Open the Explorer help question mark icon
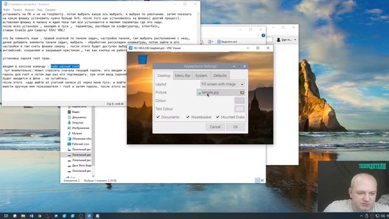Viewport: 389px width, 219px height. coord(263,35)
